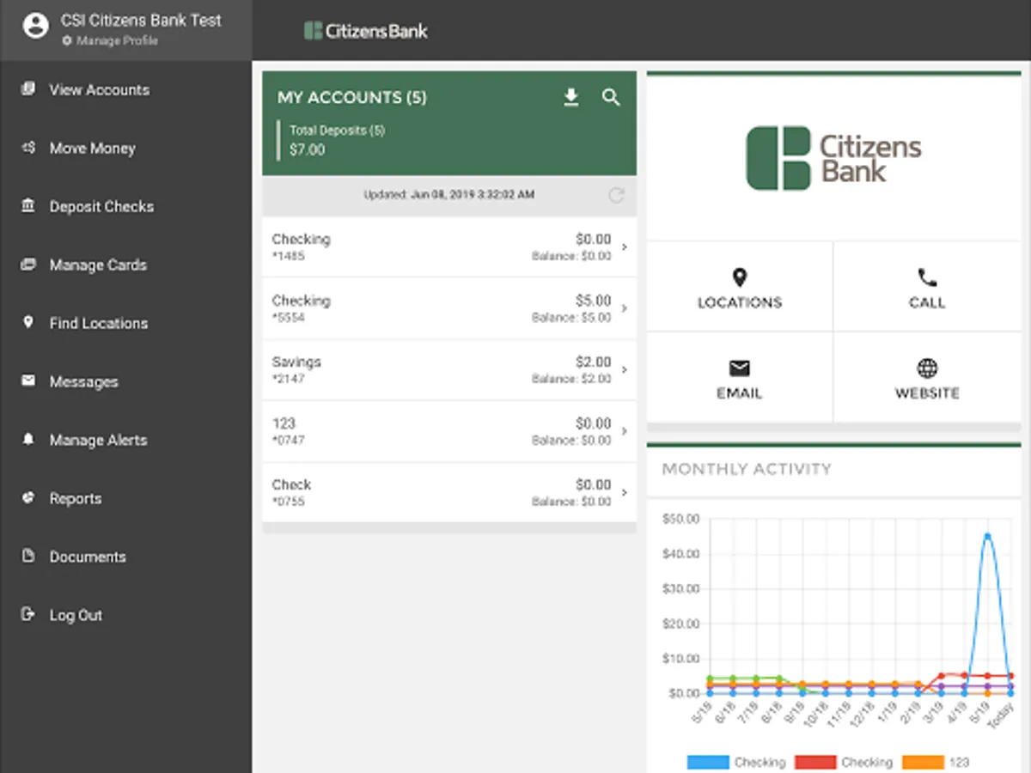Viewport: 1031px width, 773px height.
Task: Click the Locations map pin icon
Action: point(740,277)
